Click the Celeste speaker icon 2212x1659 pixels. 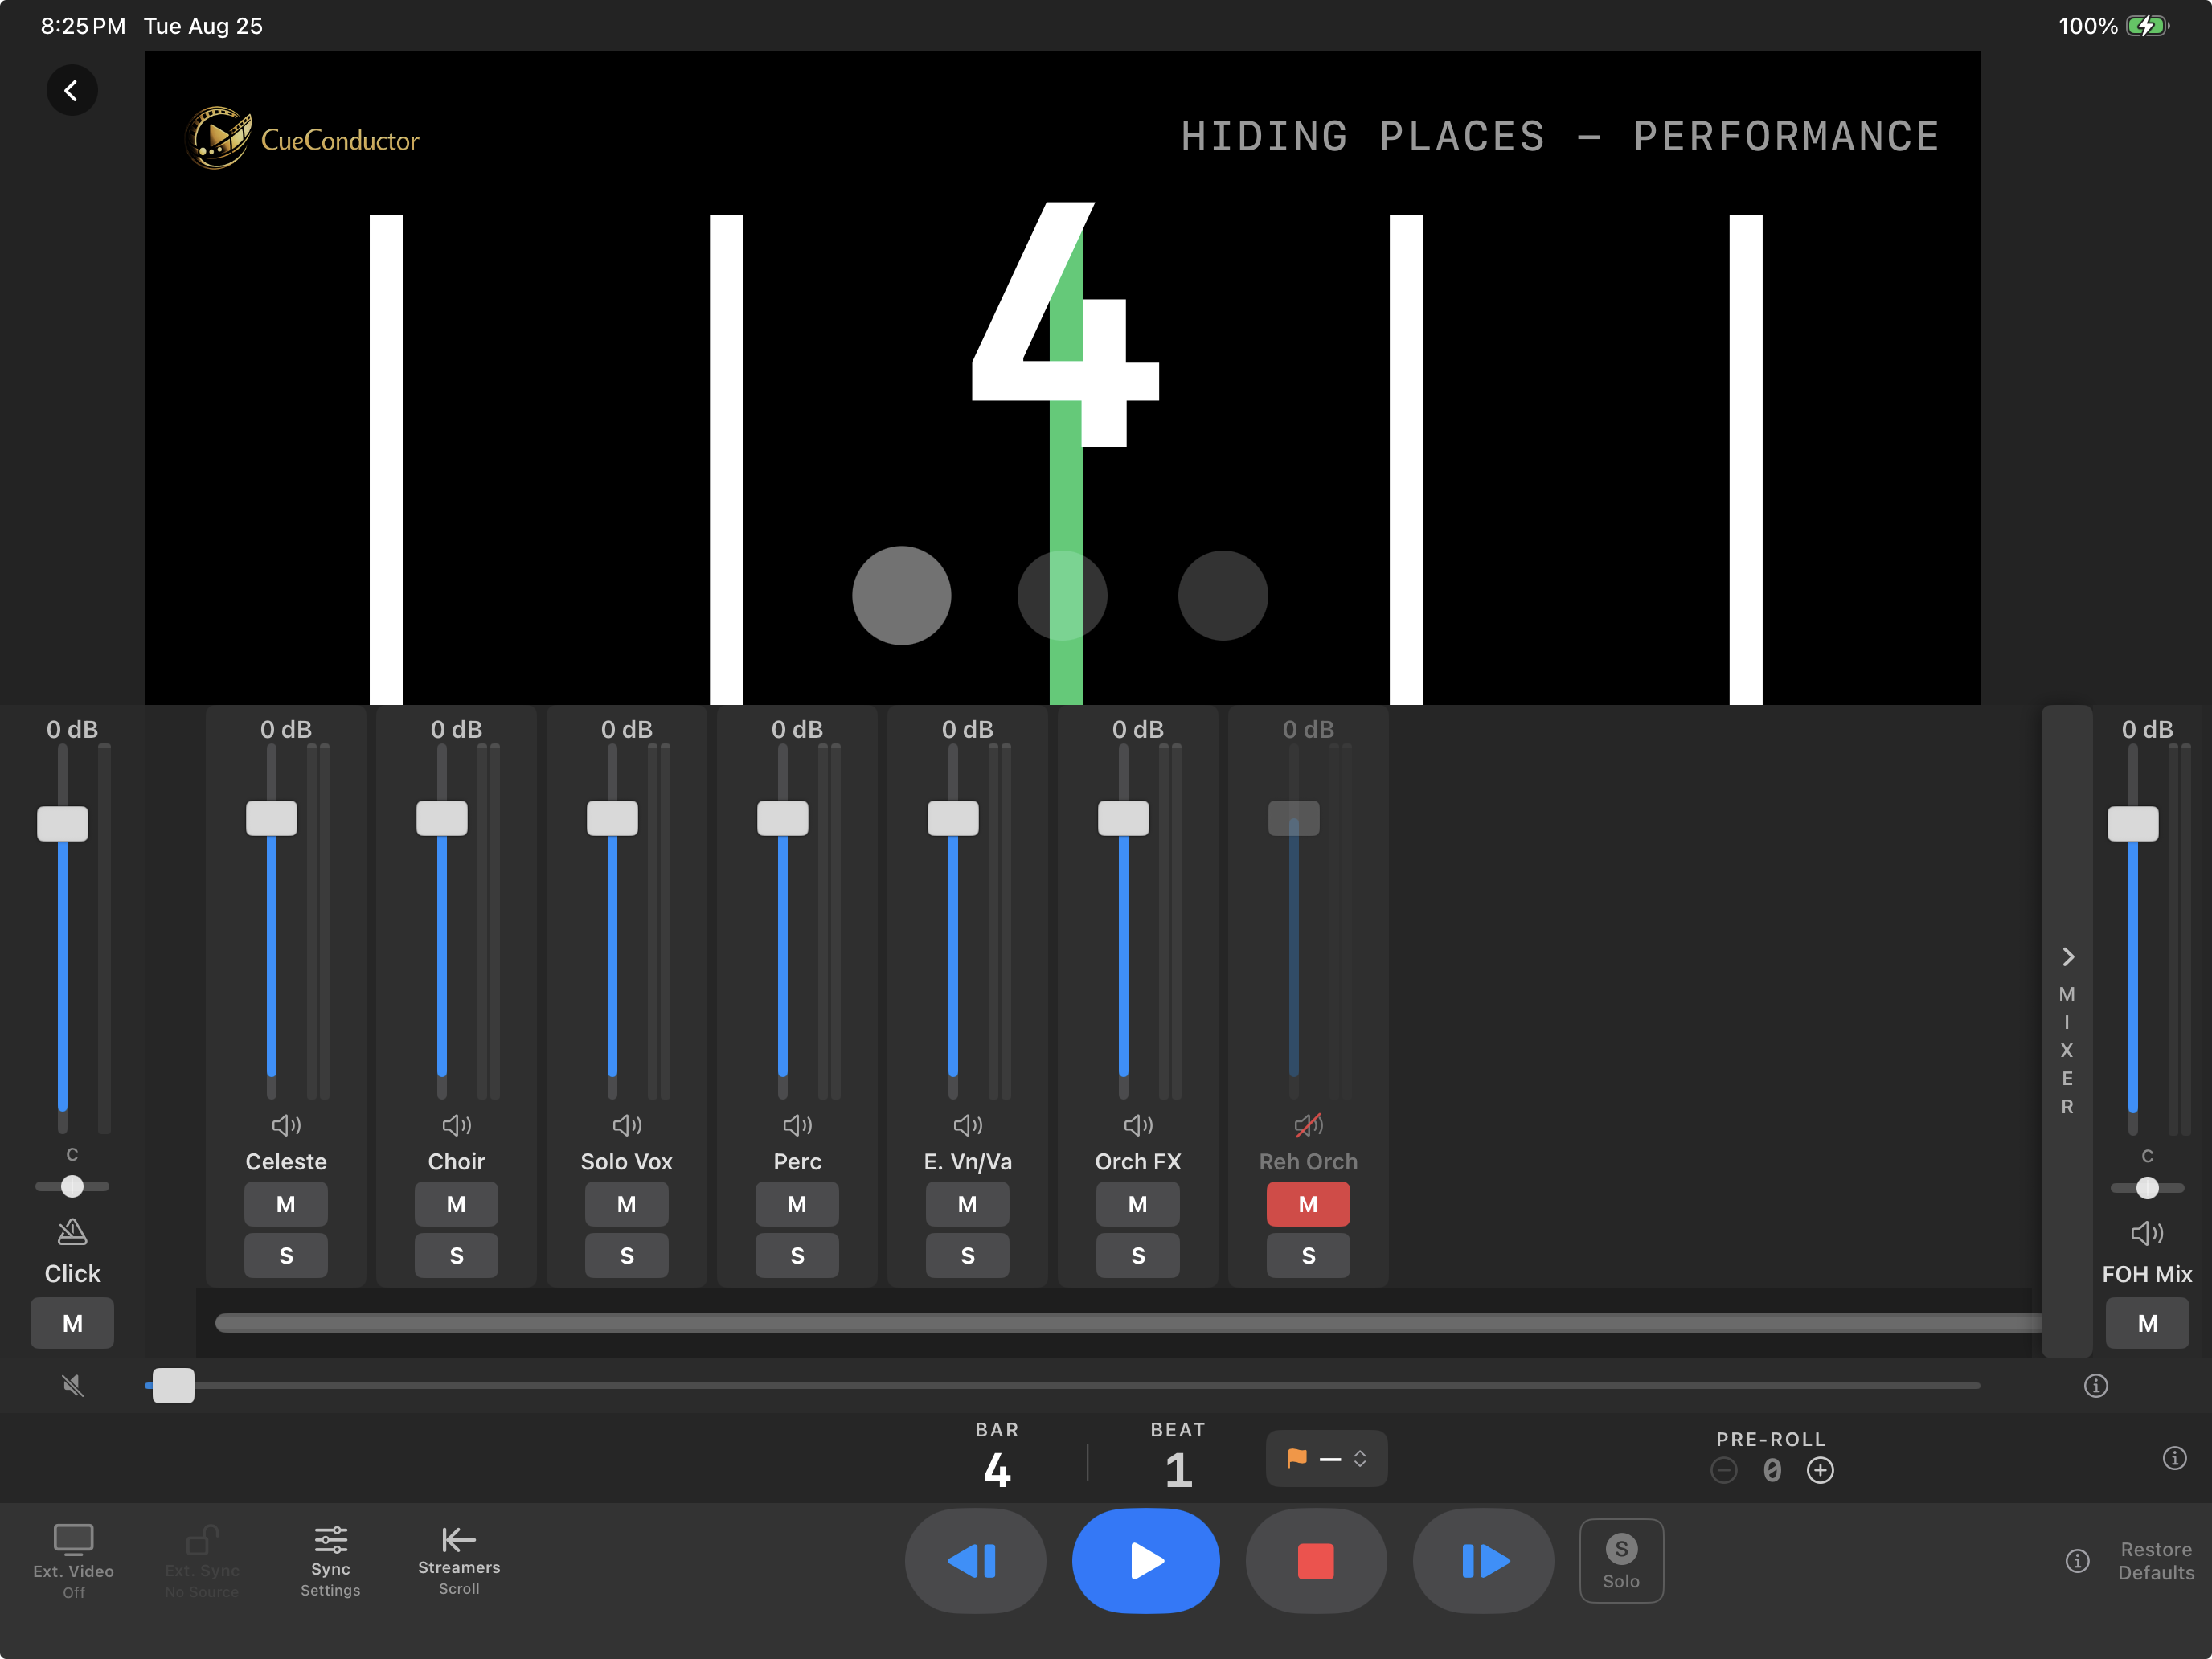tap(286, 1125)
